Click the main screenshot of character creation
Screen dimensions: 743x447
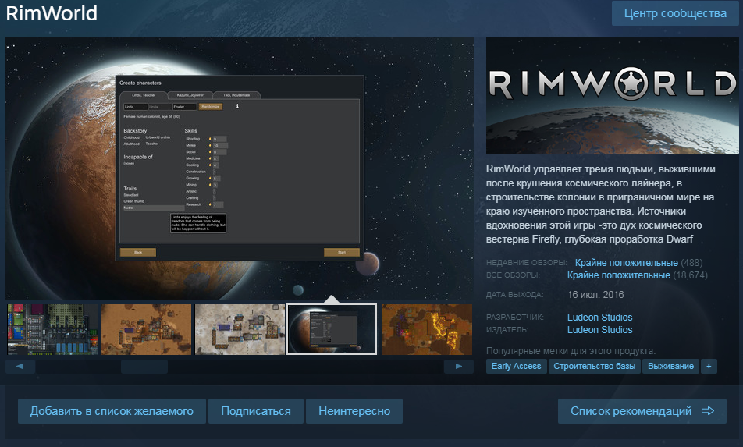point(240,168)
